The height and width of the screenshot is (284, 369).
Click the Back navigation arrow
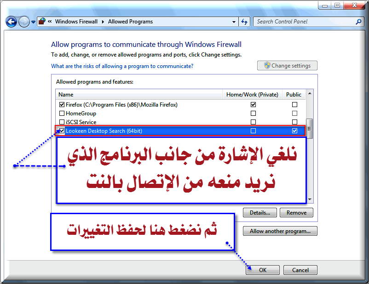coord(11,22)
